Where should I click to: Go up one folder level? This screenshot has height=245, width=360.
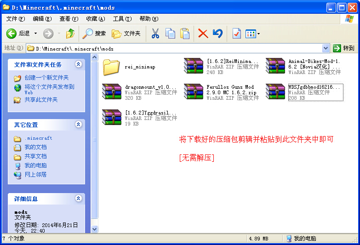pos(70,34)
